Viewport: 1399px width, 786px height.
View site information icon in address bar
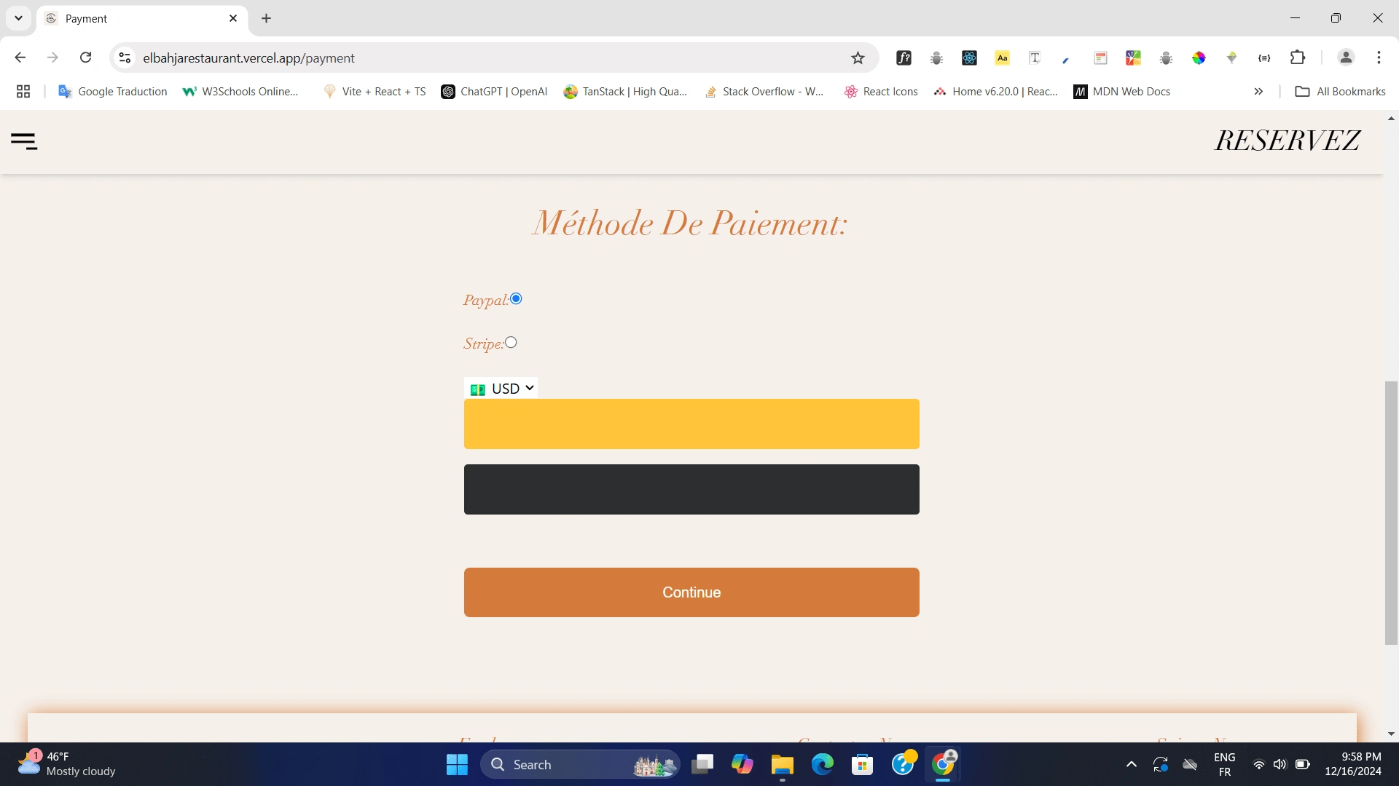125,57
